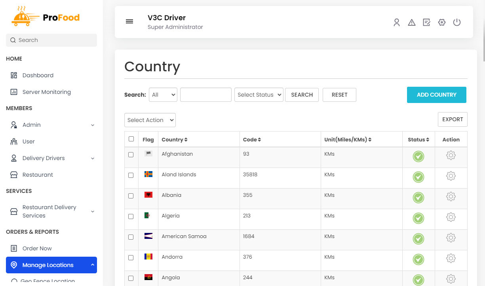
Task: Open header settings gear icon
Action: click(x=442, y=23)
